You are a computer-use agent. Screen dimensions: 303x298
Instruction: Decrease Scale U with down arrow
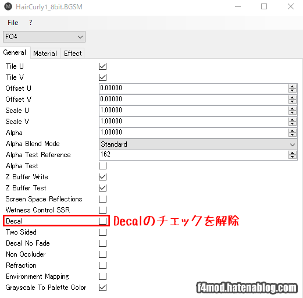pyautogui.click(x=292, y=113)
